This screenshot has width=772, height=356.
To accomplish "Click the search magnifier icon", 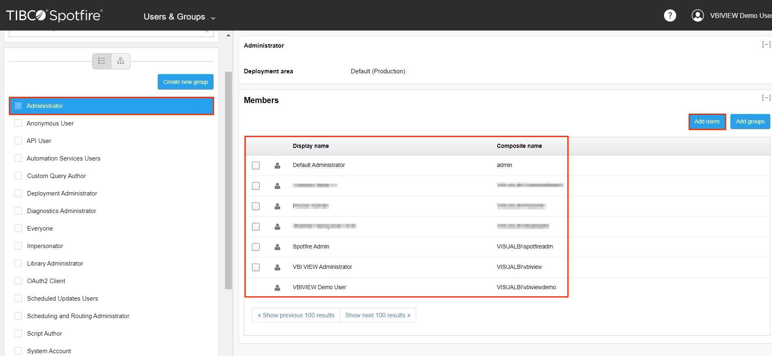I will [x=205, y=30].
